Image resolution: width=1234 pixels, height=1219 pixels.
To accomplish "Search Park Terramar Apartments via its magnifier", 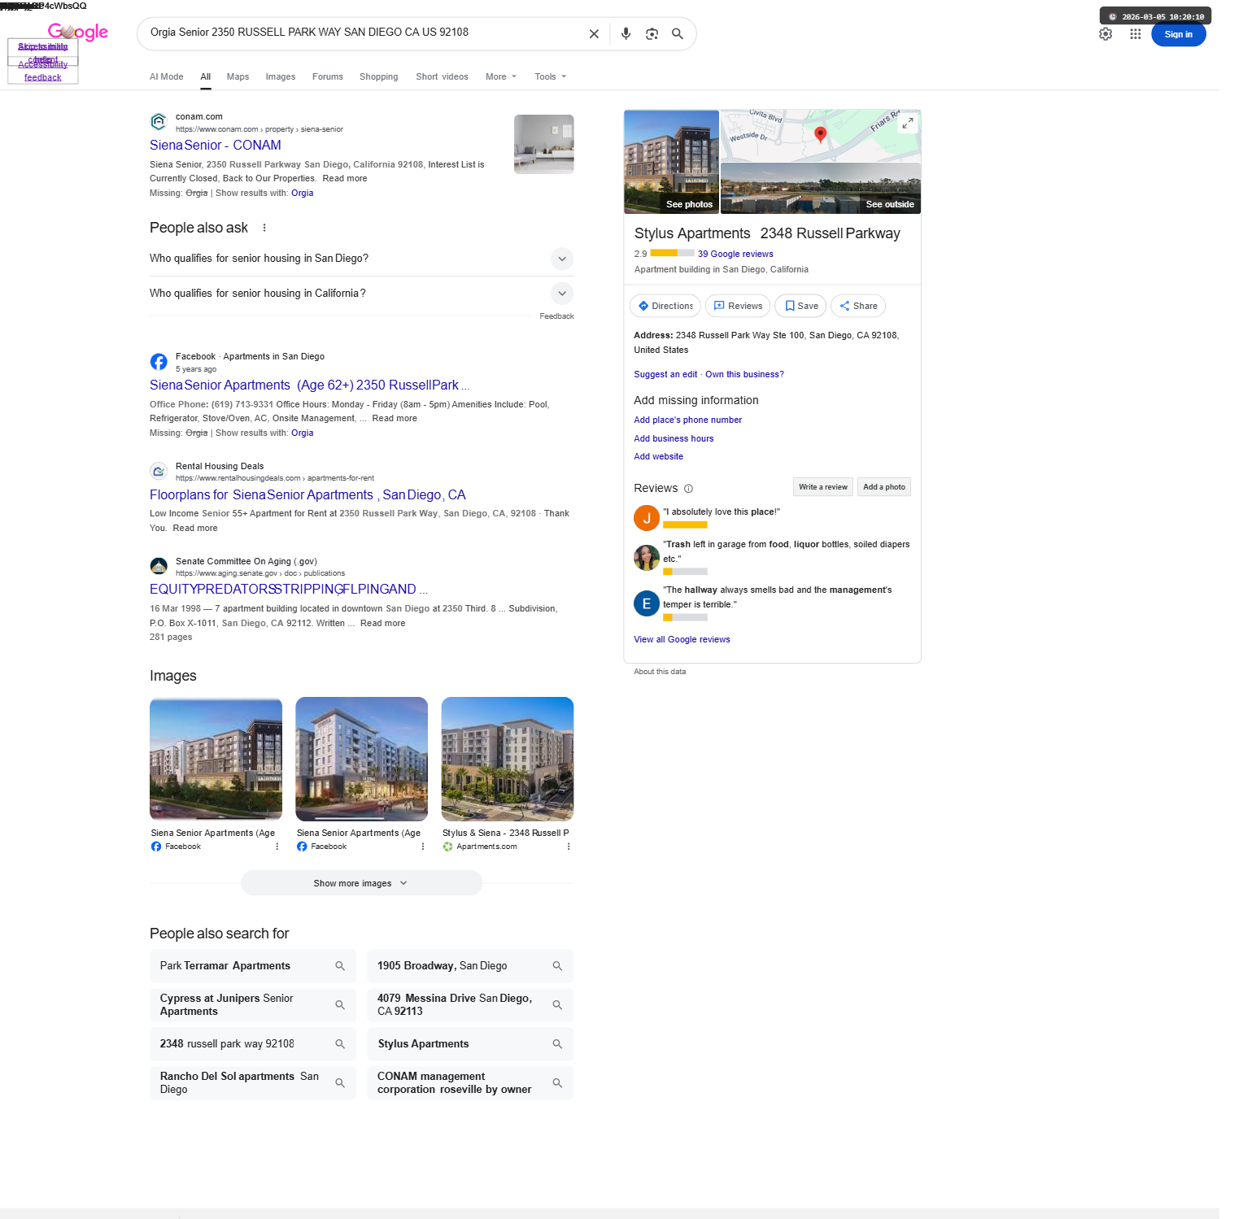I will [340, 966].
